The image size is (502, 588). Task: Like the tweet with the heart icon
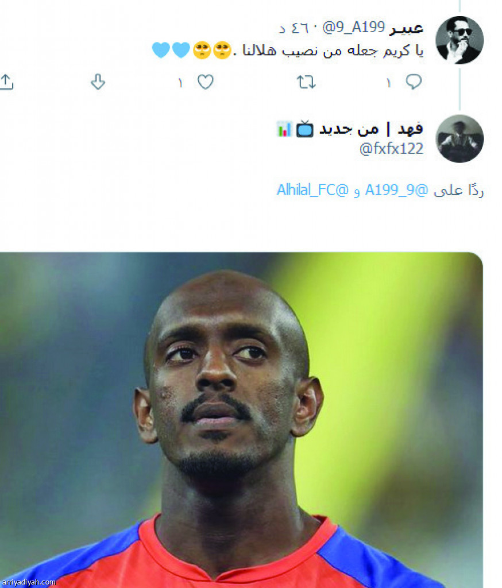(x=206, y=82)
